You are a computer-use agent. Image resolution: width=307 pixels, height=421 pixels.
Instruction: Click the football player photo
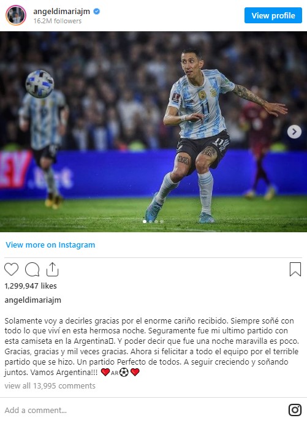point(153,132)
